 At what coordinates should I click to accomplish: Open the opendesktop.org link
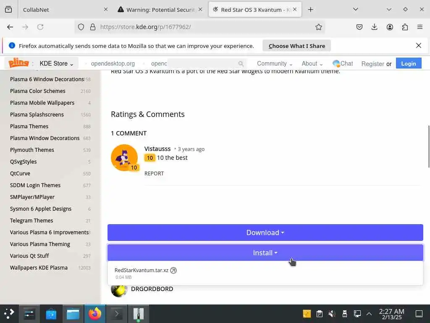(x=113, y=64)
